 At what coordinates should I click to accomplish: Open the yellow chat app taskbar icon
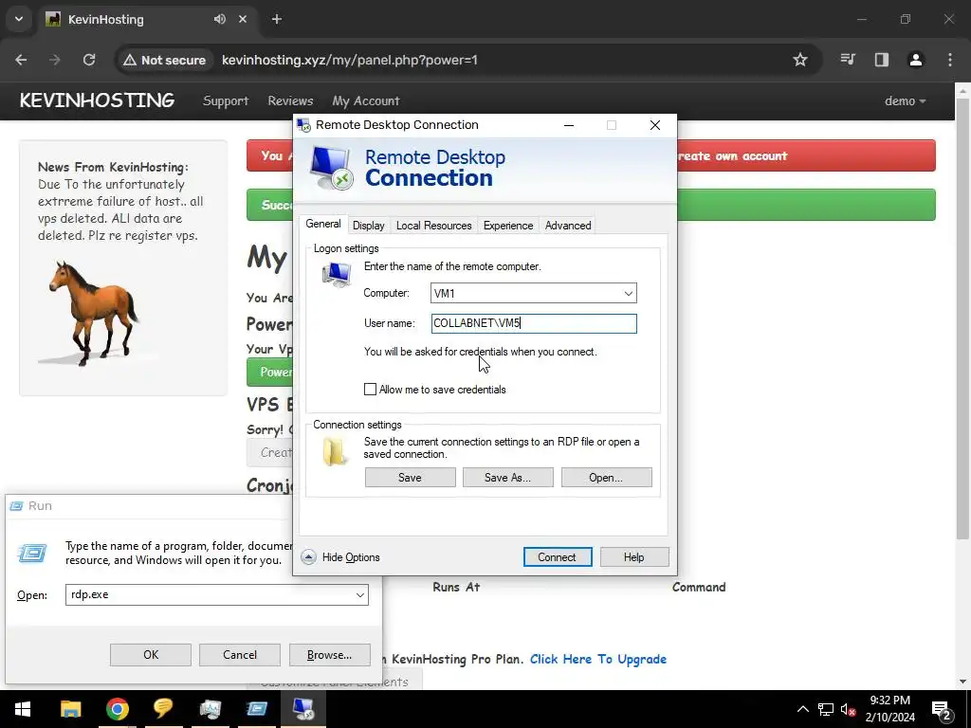163,709
